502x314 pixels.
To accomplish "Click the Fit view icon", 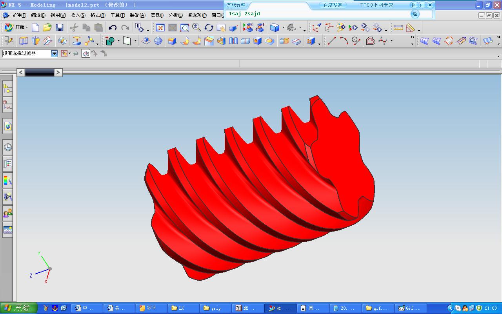I will pyautogui.click(x=160, y=27).
